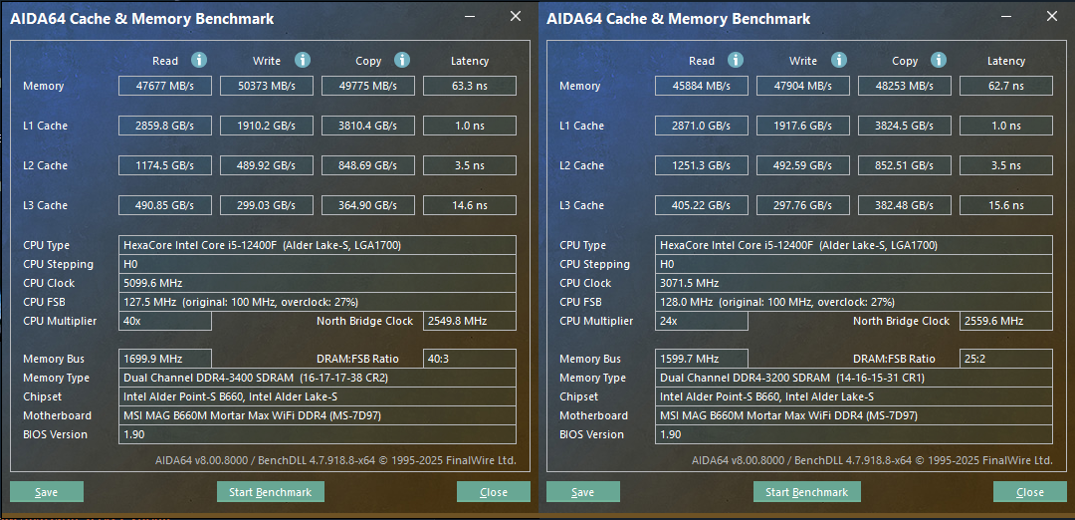Screen dimensions: 1075x520
Task: Click L2 write value 489.92 GB/s
Action: pos(267,165)
